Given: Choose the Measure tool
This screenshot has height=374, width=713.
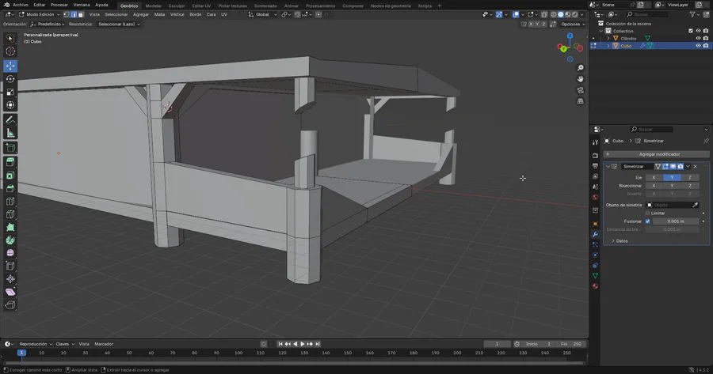Looking at the screenshot, I should tap(10, 133).
